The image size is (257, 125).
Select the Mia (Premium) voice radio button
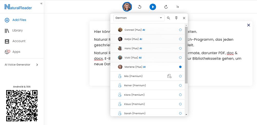click(180, 76)
